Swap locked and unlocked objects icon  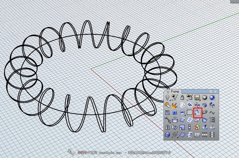pos(190,98)
